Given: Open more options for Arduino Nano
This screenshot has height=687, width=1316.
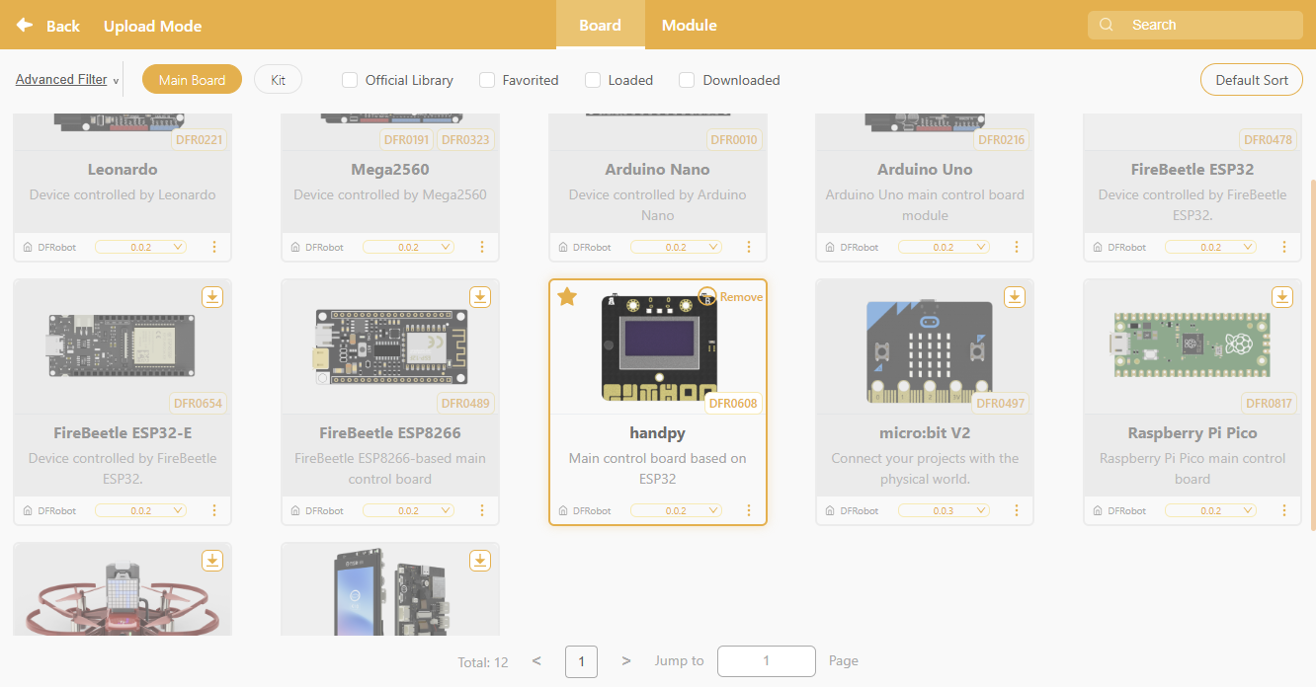Looking at the screenshot, I should point(749,247).
